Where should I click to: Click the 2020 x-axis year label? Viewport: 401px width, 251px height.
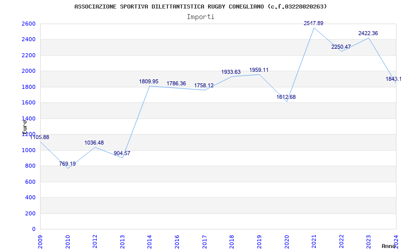pyautogui.click(x=286, y=242)
